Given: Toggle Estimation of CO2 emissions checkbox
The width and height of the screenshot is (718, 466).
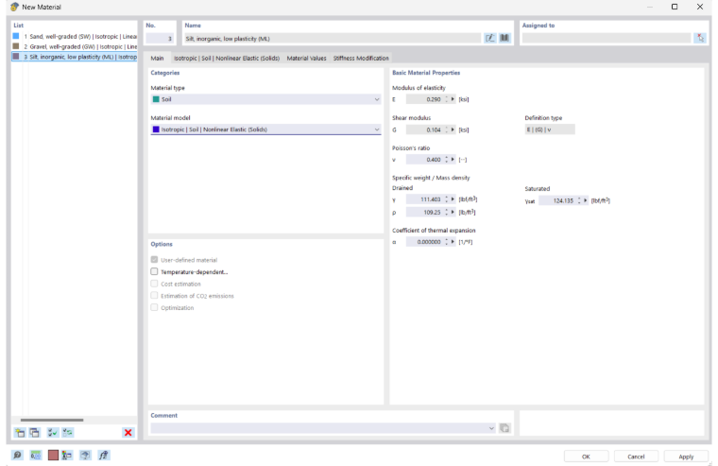Looking at the screenshot, I should 154,296.
